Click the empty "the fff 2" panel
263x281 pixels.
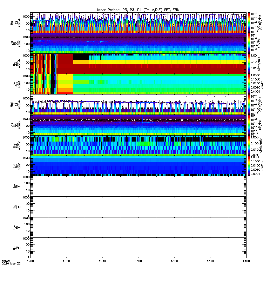pyautogui.click(x=138, y=207)
